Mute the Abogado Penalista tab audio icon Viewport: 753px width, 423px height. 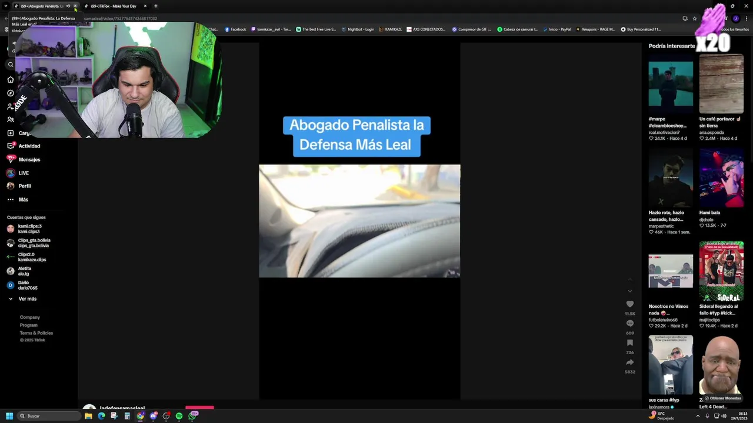68,6
